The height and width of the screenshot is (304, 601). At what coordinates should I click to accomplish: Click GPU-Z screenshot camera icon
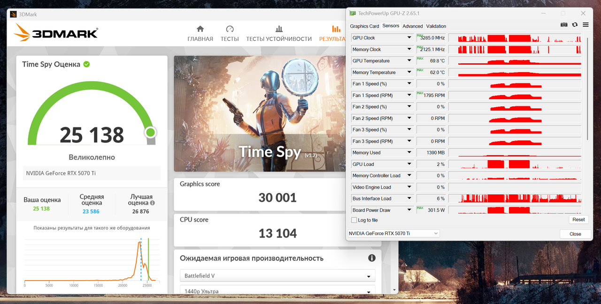[x=564, y=25]
